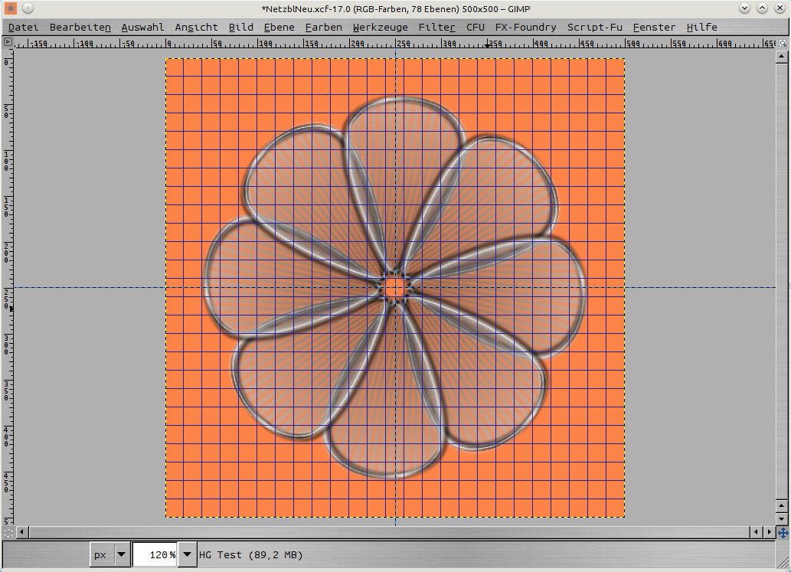Screen dimensions: 791x572
Task: Click the GIMP window icon in title bar
Action: (11, 8)
